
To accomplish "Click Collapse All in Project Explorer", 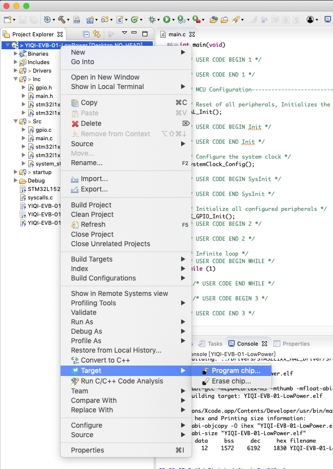I will tap(86, 34).
